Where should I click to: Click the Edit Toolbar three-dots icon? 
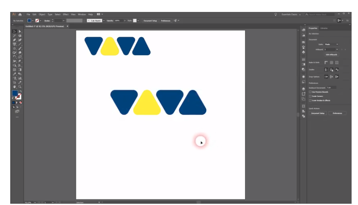(x=17, y=116)
